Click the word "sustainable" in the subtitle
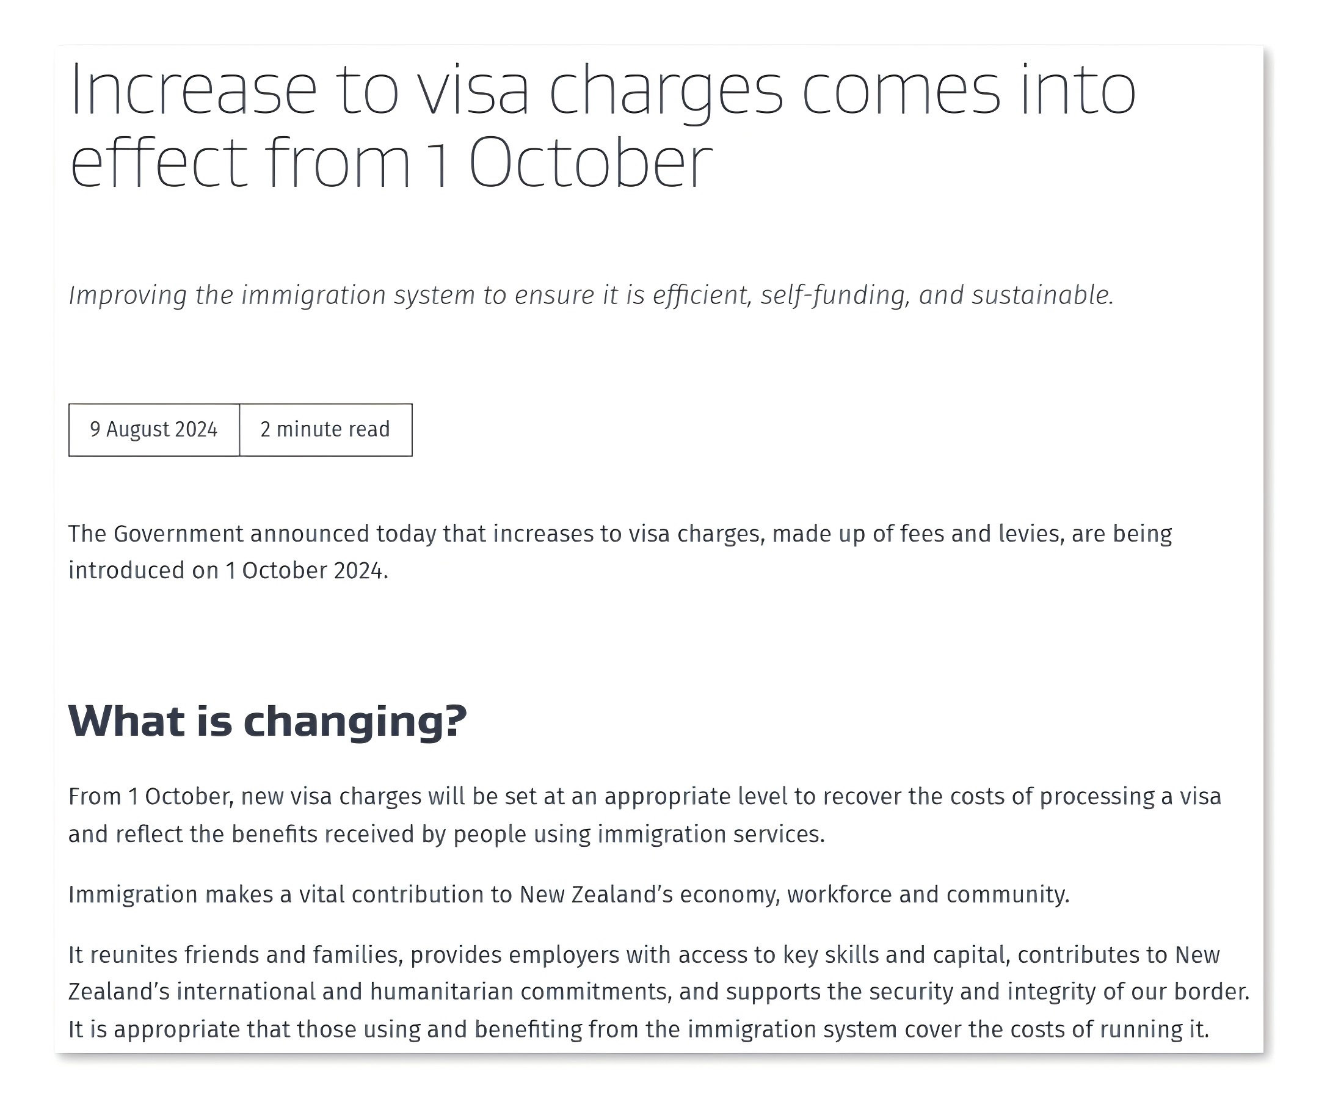 coord(1041,295)
